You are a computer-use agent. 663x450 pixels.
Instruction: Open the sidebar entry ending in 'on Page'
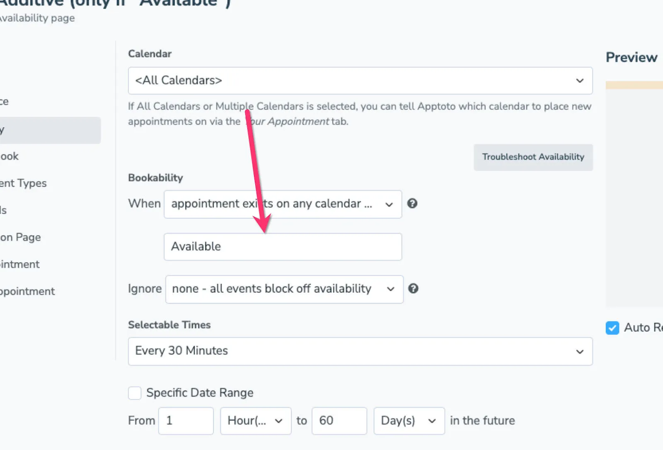pyautogui.click(x=20, y=237)
